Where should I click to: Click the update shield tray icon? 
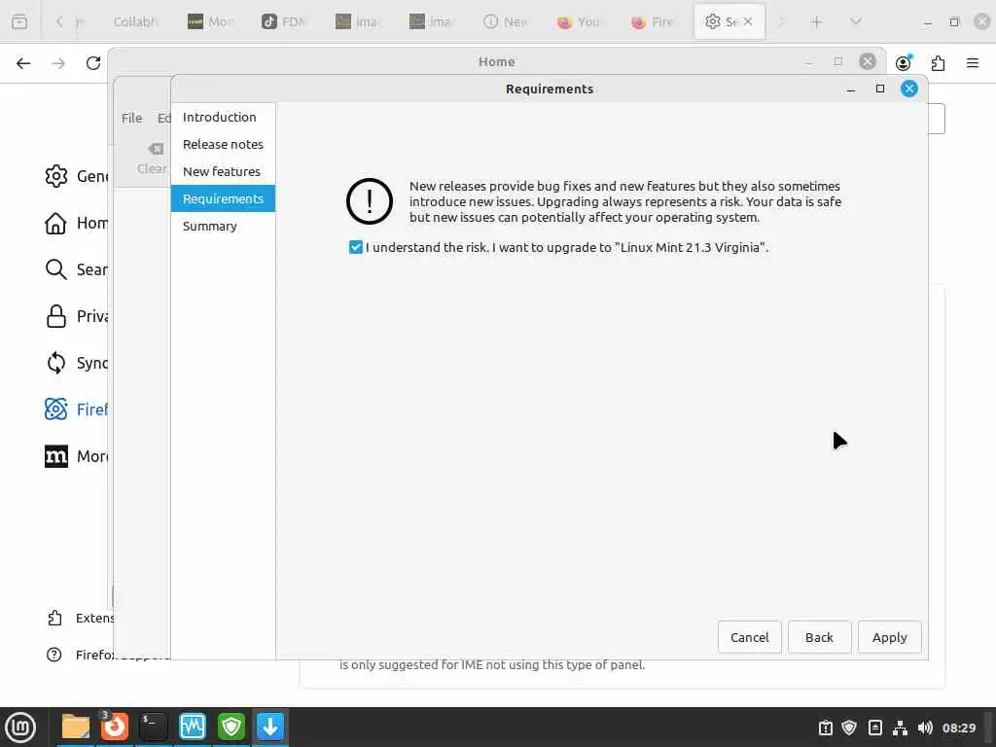click(x=849, y=728)
